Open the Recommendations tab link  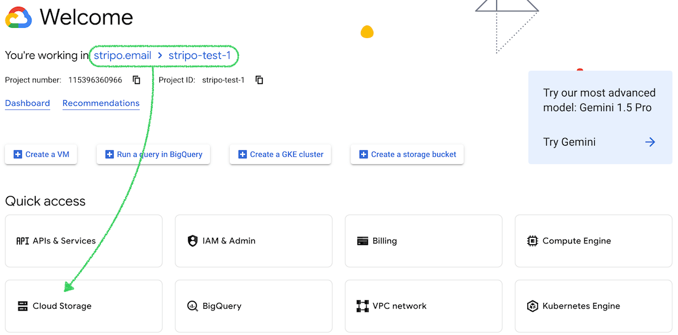point(101,103)
